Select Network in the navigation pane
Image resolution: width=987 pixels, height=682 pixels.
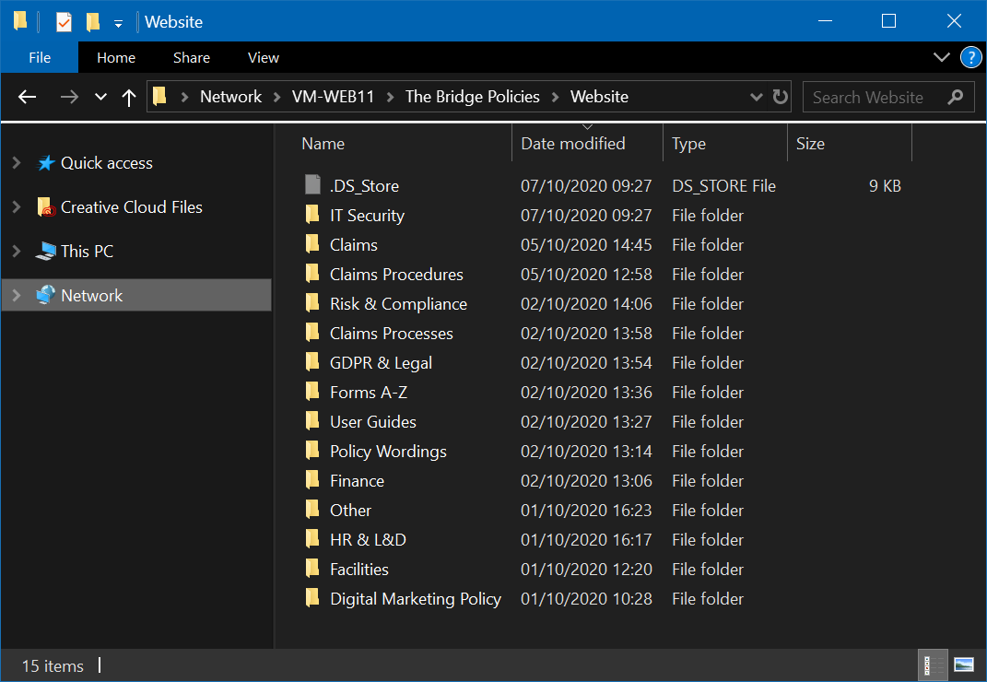pyautogui.click(x=91, y=296)
